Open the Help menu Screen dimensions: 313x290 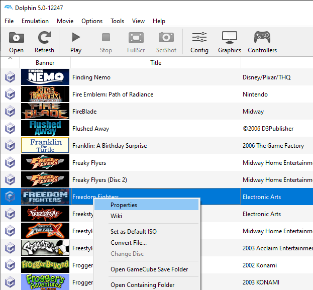pyautogui.click(x=159, y=21)
